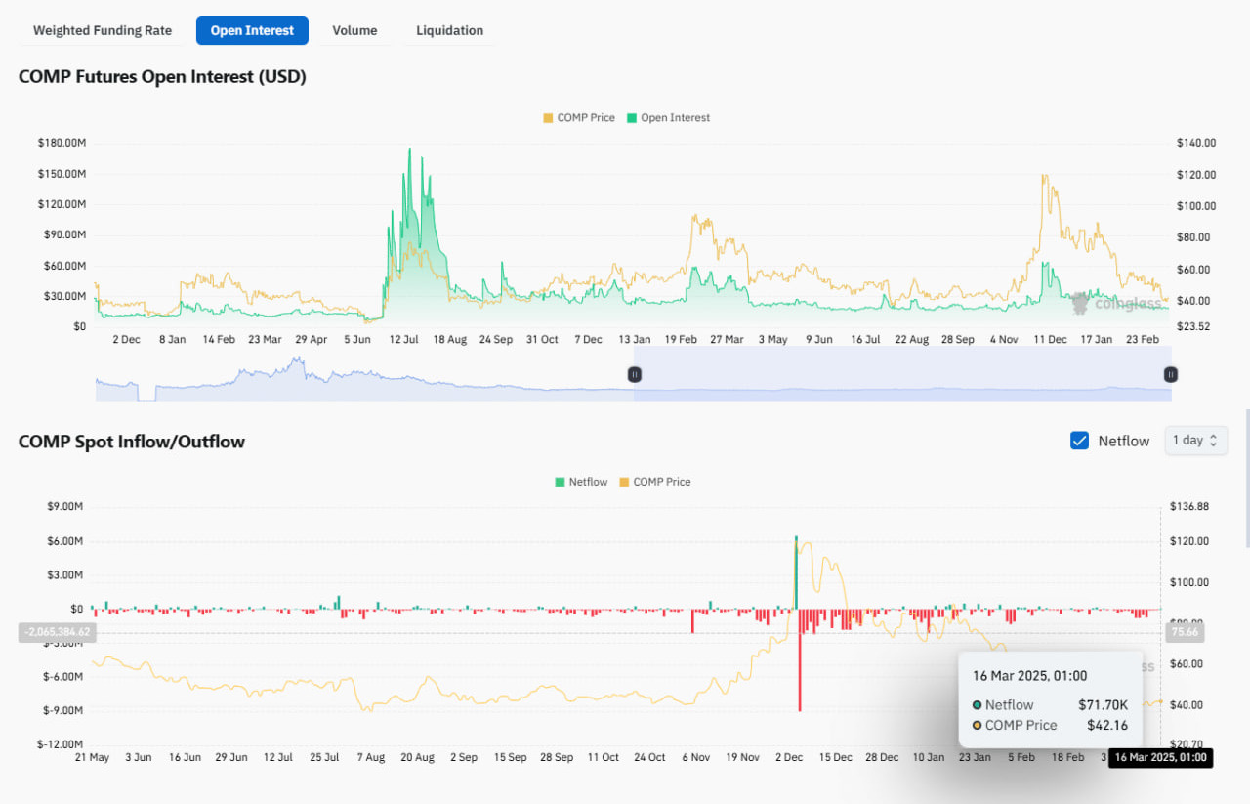Viewport: 1250px width, 804px height.
Task: Click the 21 May date label
Action: click(x=93, y=757)
